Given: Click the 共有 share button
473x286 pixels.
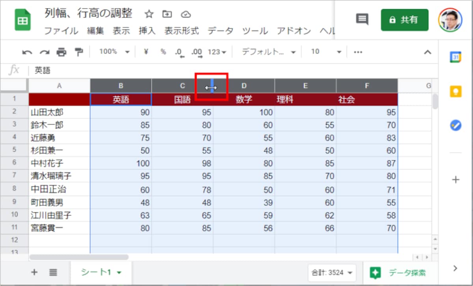Looking at the screenshot, I should coord(404,20).
